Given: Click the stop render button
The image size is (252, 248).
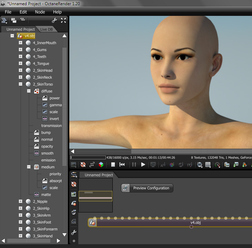Looking at the screenshot, I should pyautogui.click(x=113, y=165).
